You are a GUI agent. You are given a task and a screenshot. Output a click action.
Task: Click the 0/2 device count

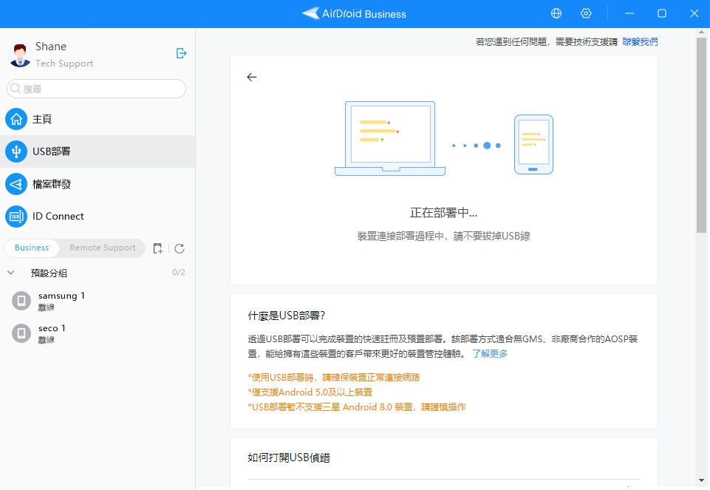point(178,272)
